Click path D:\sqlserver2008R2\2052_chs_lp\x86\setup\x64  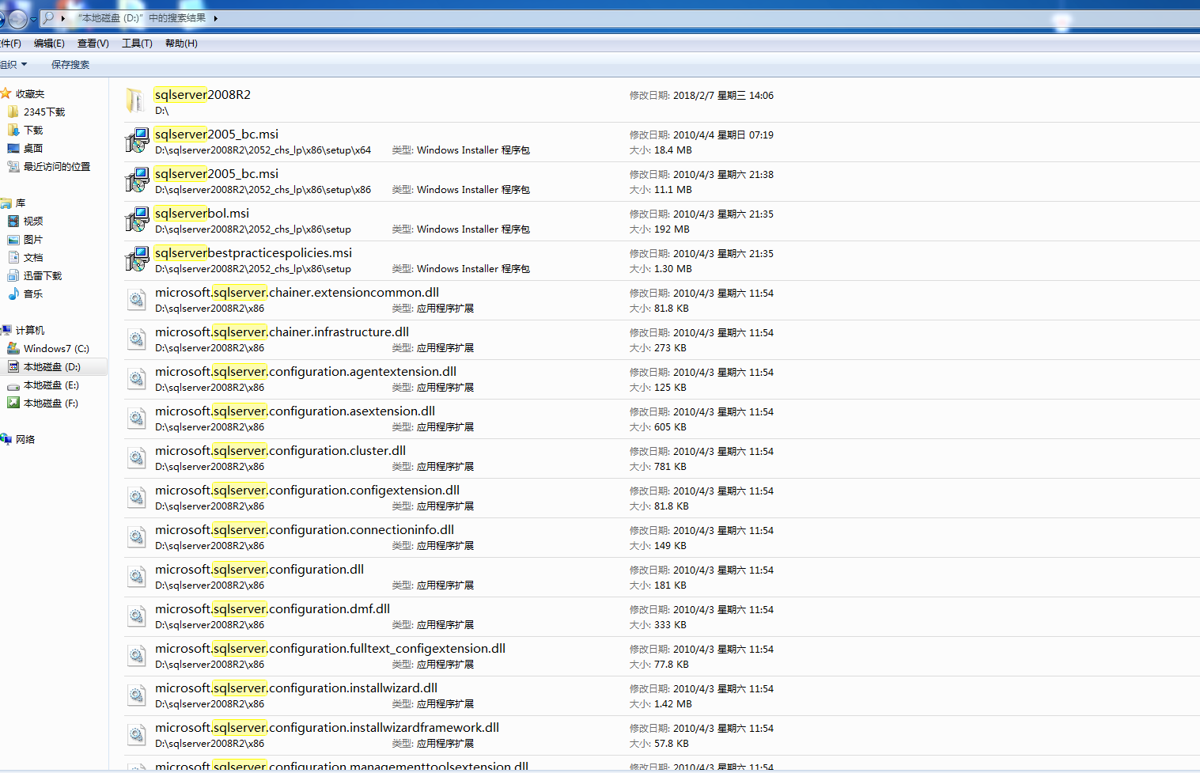coord(263,150)
